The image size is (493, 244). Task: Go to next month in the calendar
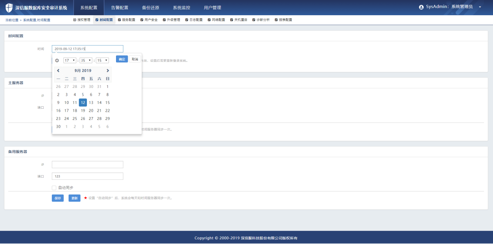coord(108,70)
